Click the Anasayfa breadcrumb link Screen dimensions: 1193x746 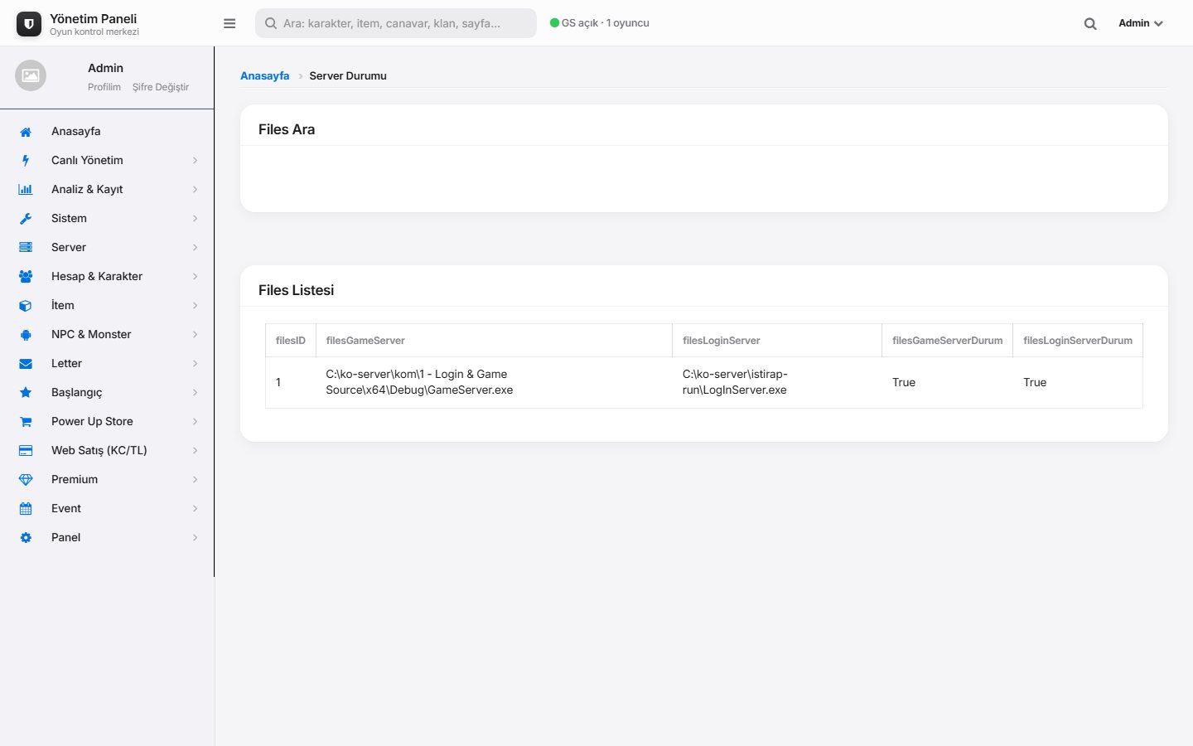pyautogui.click(x=264, y=75)
